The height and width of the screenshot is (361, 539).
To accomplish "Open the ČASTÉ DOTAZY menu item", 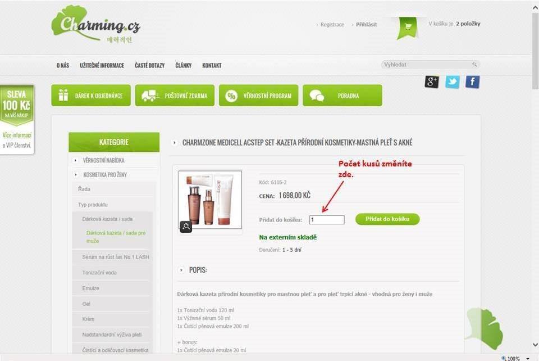I will click(149, 65).
